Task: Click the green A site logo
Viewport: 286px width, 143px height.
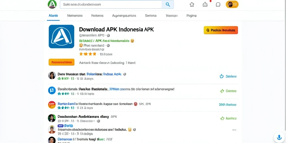Action: coord(52,4)
